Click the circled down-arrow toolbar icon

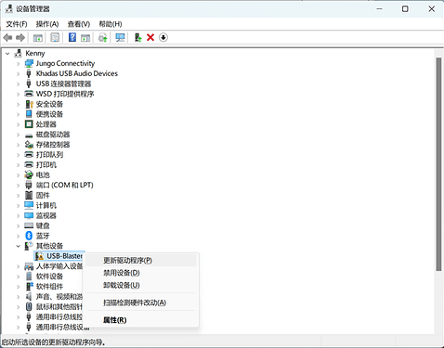(x=163, y=38)
